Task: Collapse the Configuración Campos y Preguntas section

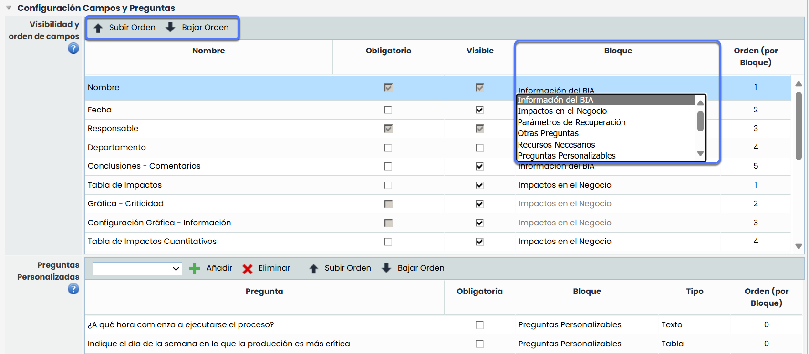Action: pyautogui.click(x=9, y=8)
